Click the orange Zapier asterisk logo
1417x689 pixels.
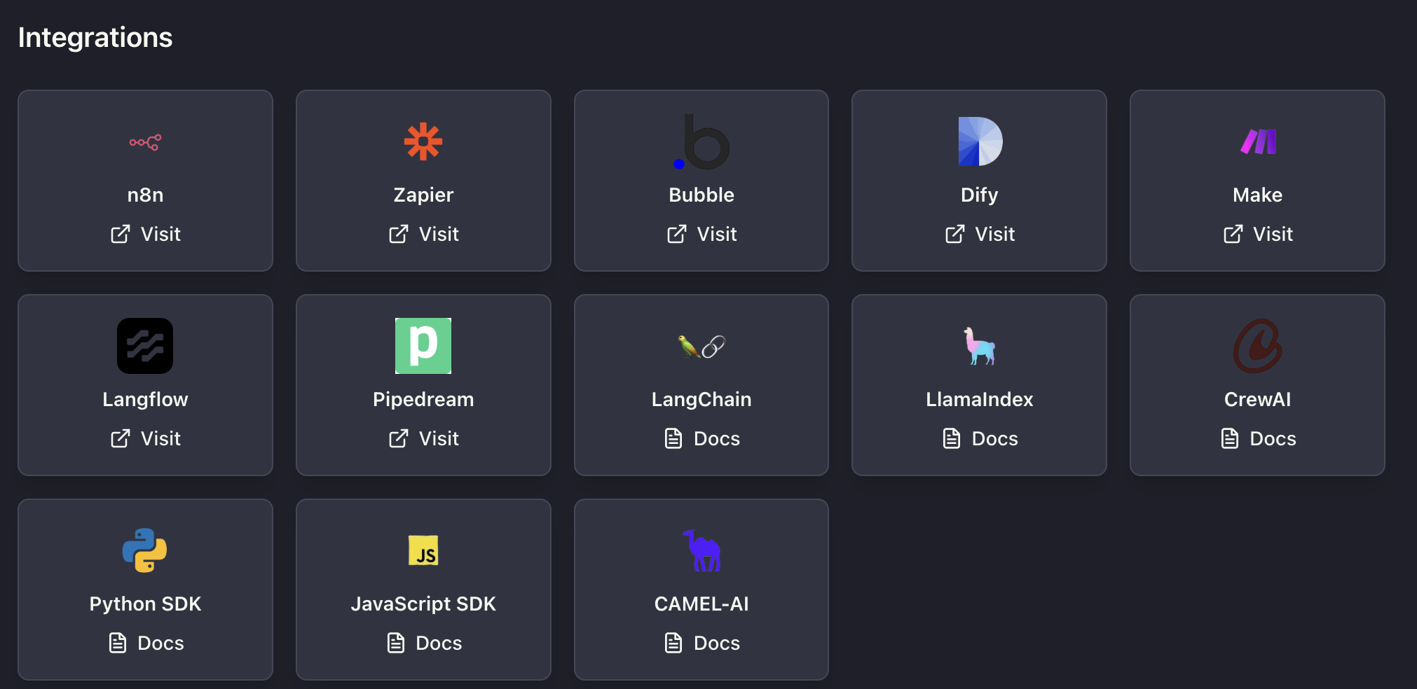423,141
